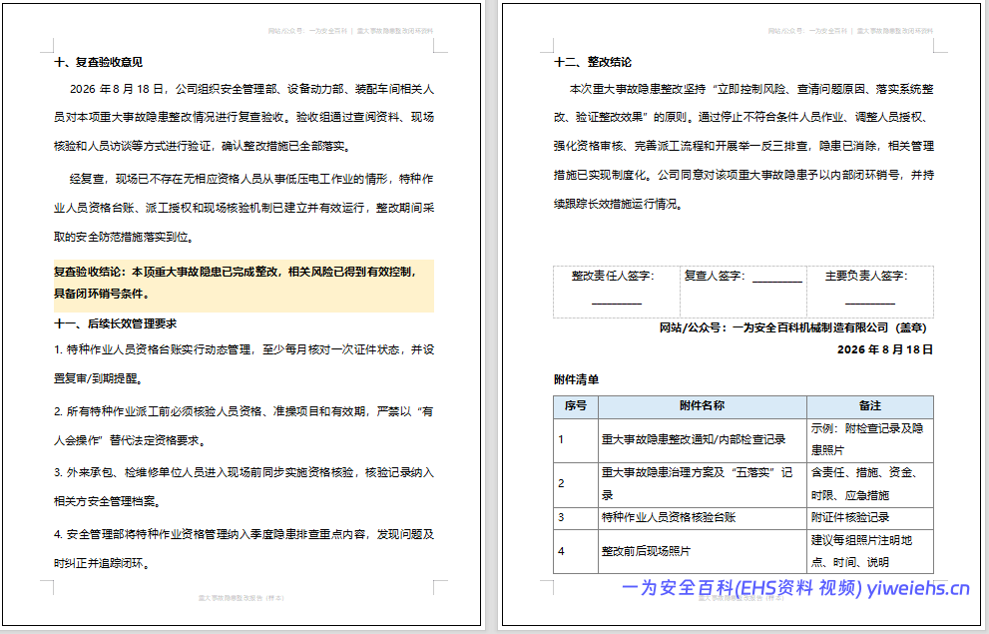Viewport: 989px width, 634px height.
Task: Click item 4. 安全管理部将特种作业
Action: pos(245,549)
